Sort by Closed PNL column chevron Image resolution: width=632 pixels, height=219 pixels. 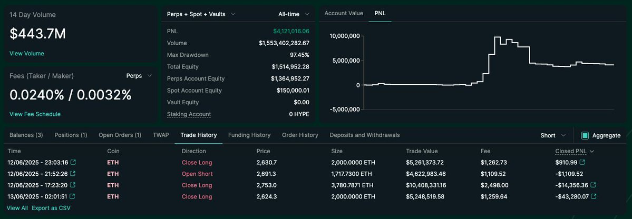(x=592, y=152)
